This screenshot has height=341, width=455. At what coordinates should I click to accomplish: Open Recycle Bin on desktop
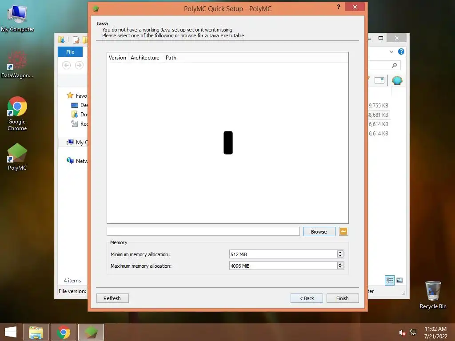433,295
